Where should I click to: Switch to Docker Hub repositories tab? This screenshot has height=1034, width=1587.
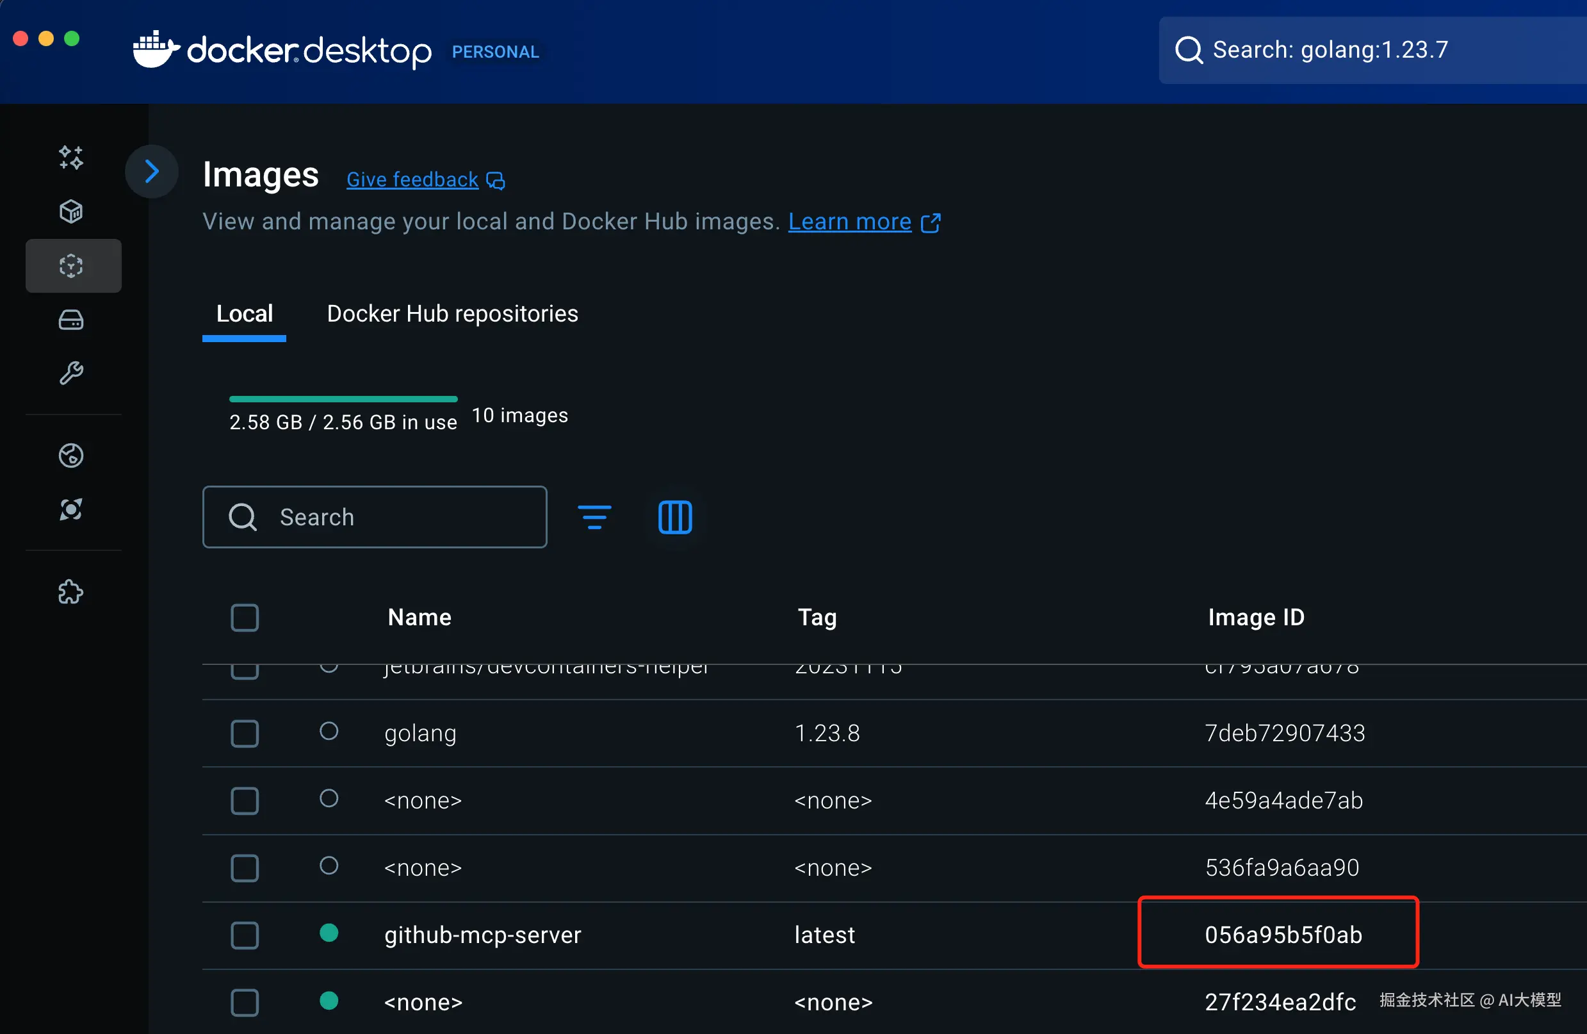pos(452,313)
